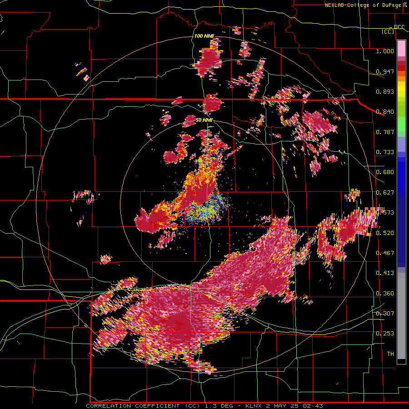The height and width of the screenshot is (409, 409).
Task: Click the 0.787 scale value
Action: coord(385,132)
